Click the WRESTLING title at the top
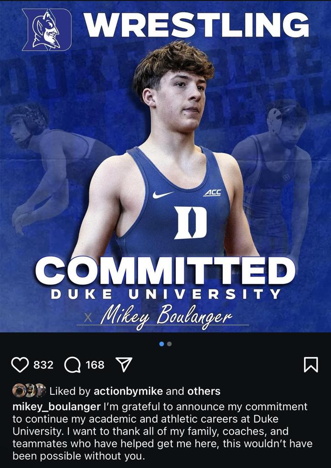331x468 pixels. [198, 25]
